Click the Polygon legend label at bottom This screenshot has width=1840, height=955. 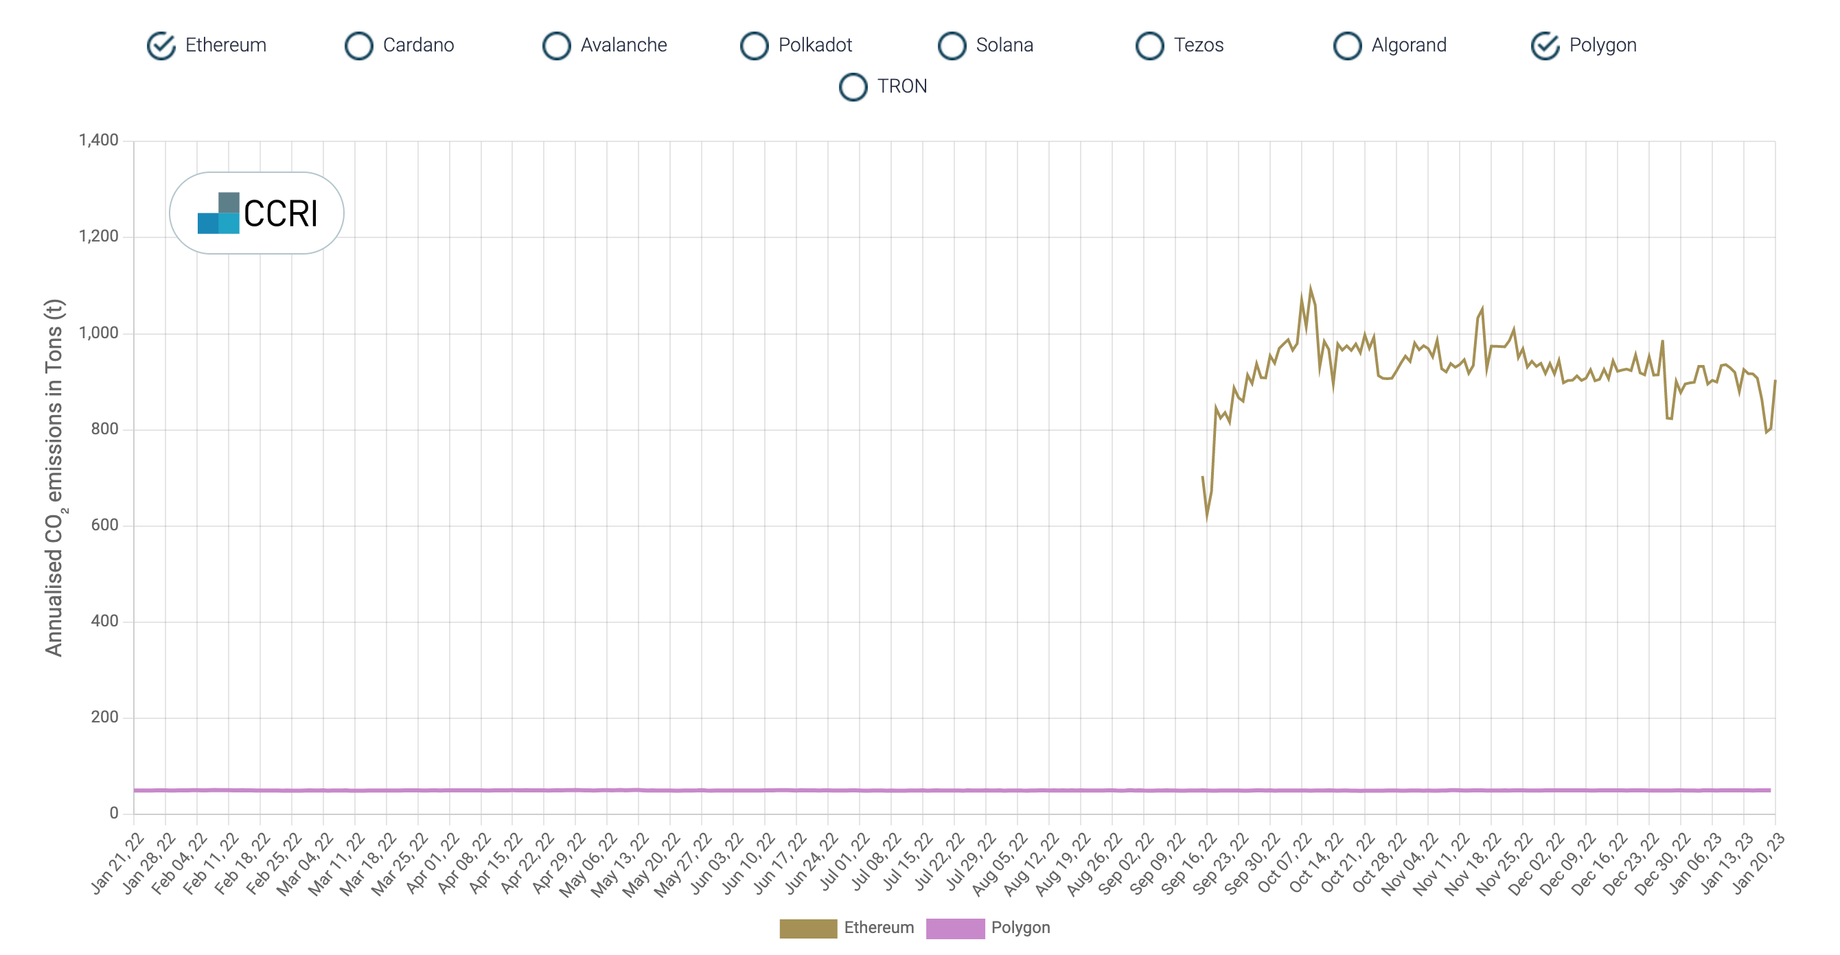pyautogui.click(x=1021, y=927)
